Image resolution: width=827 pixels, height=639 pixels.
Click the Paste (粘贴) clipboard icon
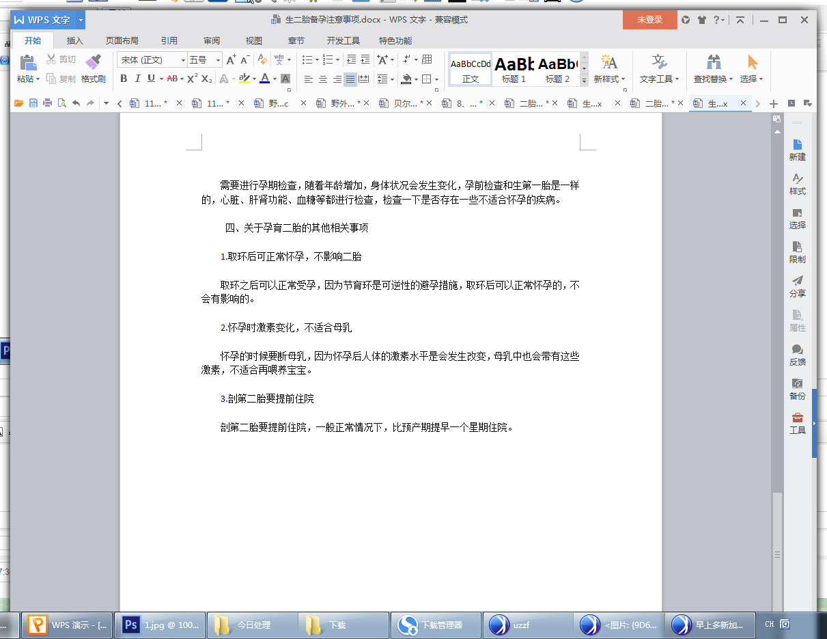coord(27,63)
